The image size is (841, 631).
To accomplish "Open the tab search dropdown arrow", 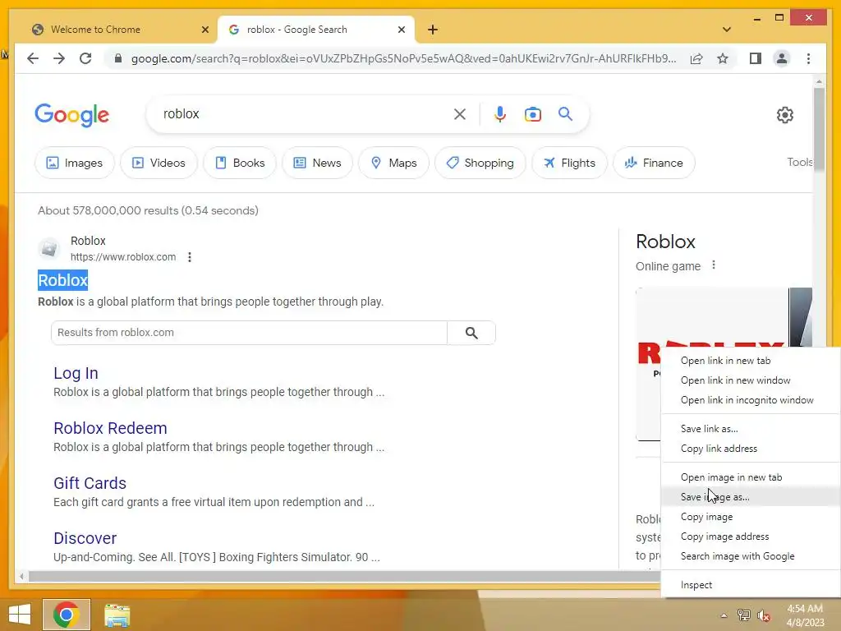I will pos(727,30).
